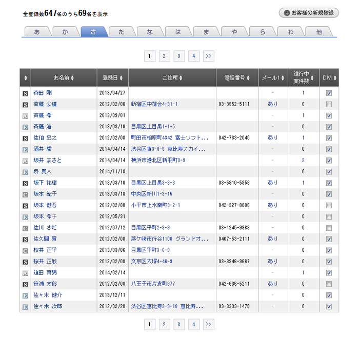This screenshot has height=337, width=359.
Task: Switch to the ら tab
Action: coord(263,32)
